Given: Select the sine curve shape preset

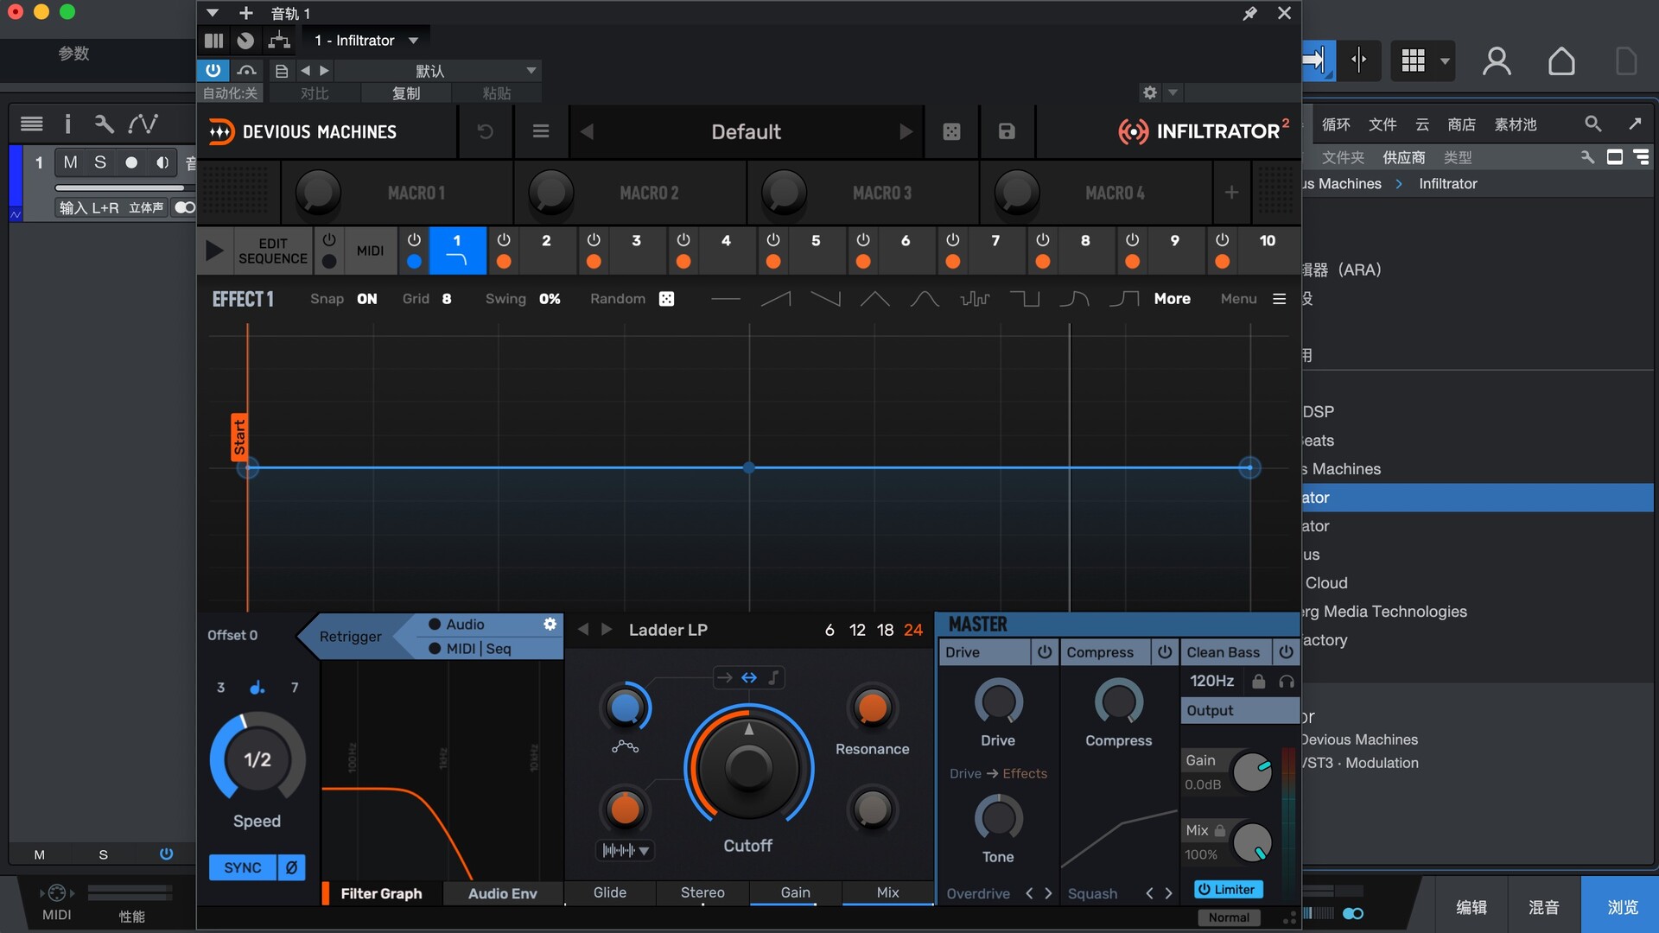Looking at the screenshot, I should pos(925,299).
